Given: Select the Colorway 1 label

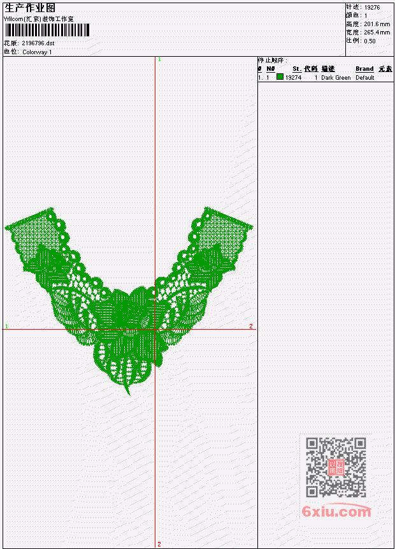Looking at the screenshot, I should coord(37,52).
